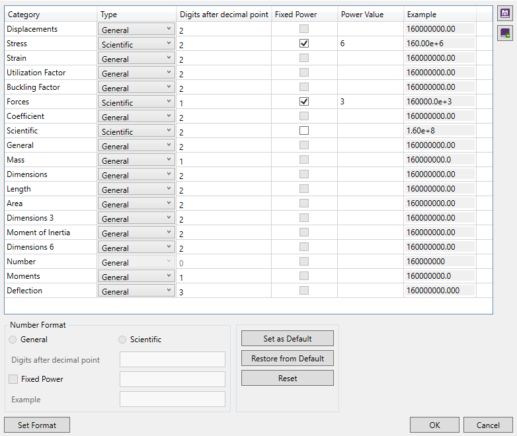Click the Reset button
517x436 pixels.
coord(287,379)
